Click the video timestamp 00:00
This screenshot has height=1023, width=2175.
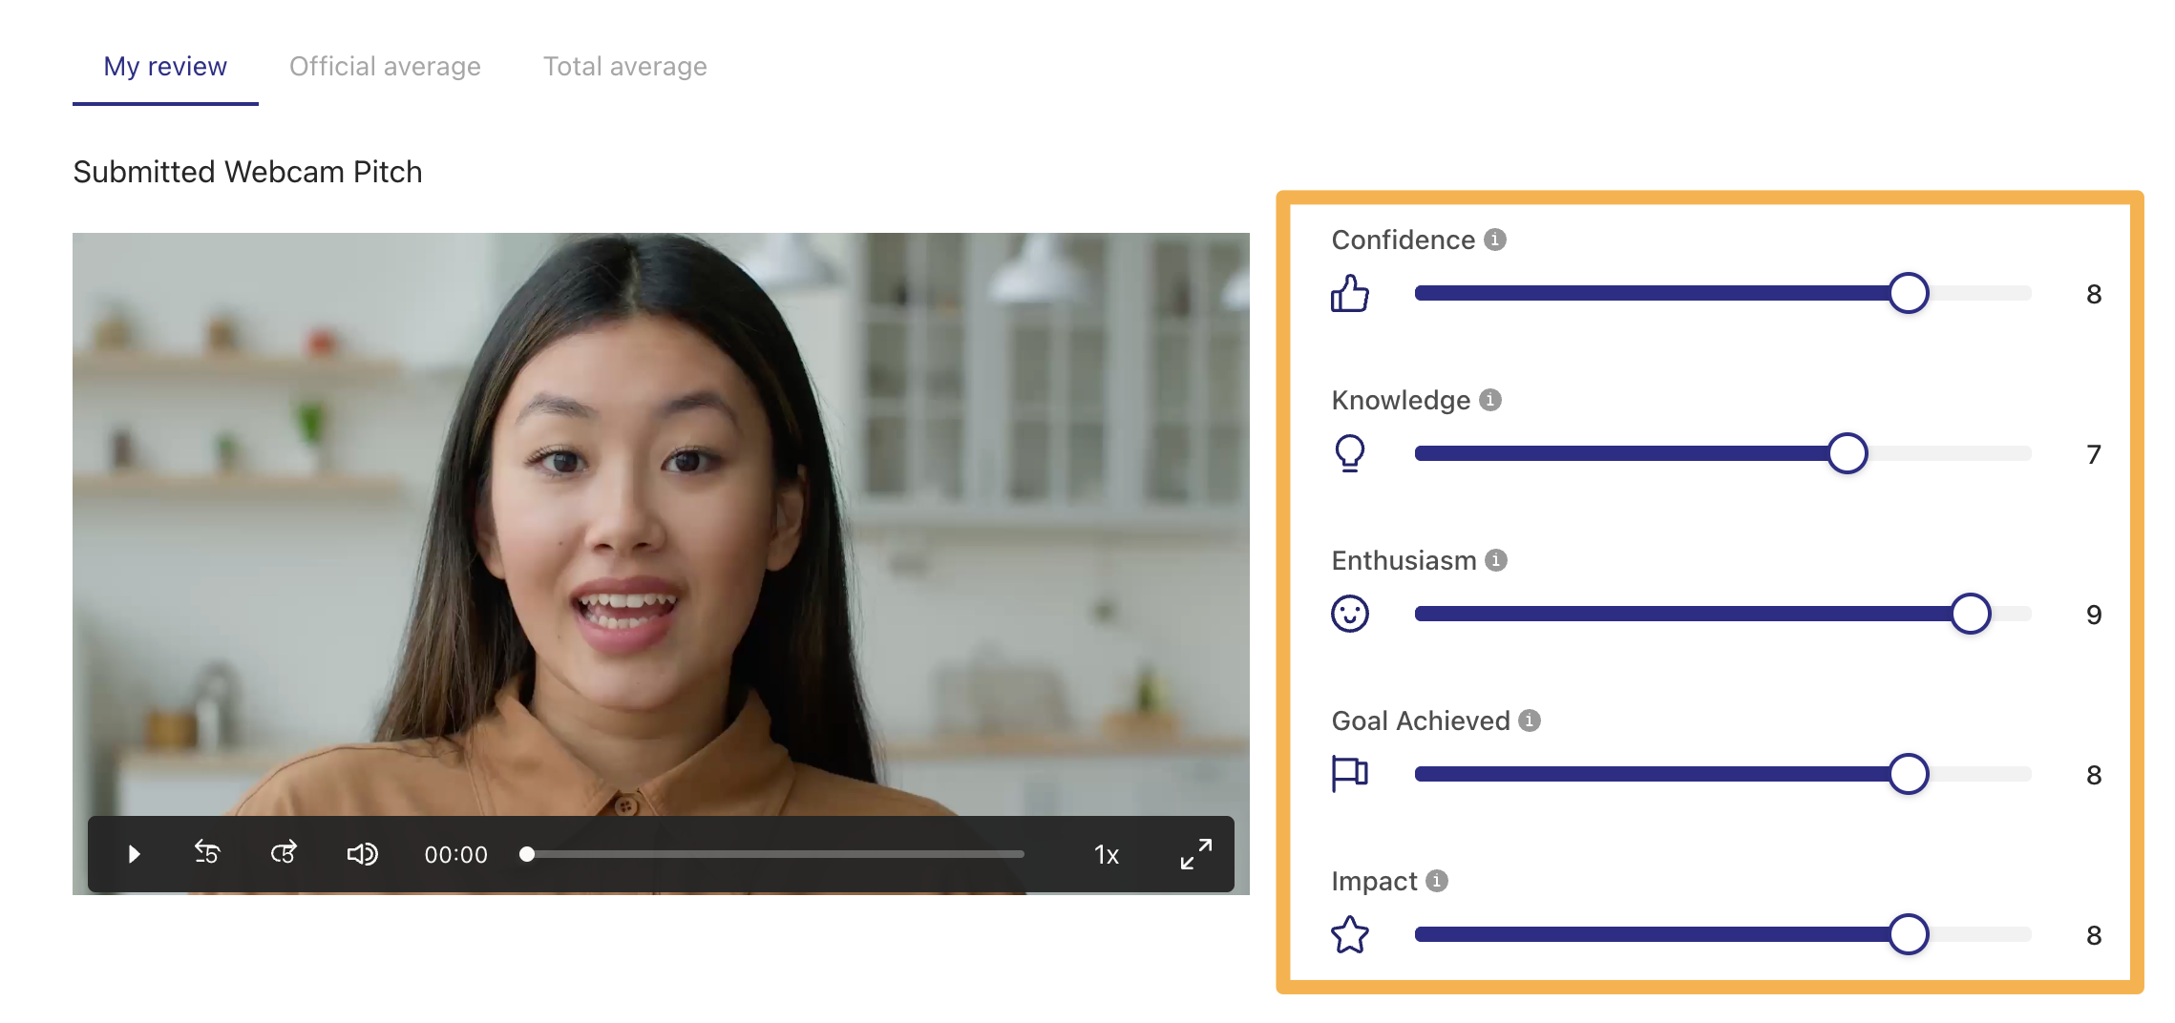coord(455,855)
